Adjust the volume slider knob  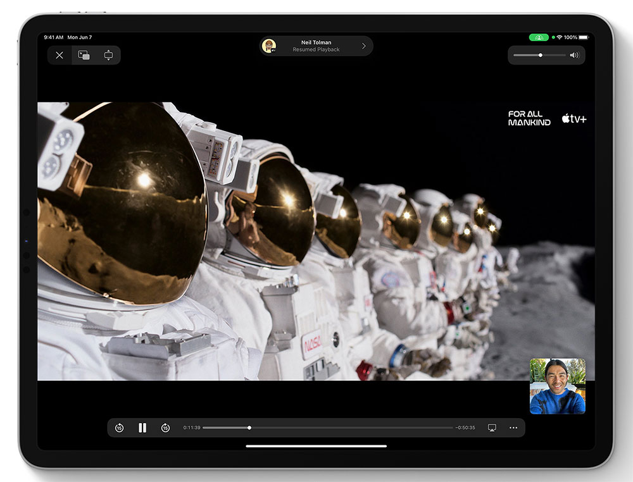click(x=540, y=55)
